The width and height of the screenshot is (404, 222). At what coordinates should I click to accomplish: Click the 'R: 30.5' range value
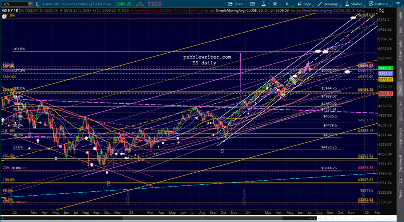123,11
